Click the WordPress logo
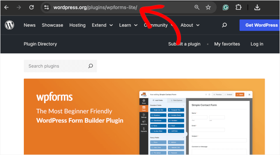This screenshot has height=155, width=280. point(9,25)
